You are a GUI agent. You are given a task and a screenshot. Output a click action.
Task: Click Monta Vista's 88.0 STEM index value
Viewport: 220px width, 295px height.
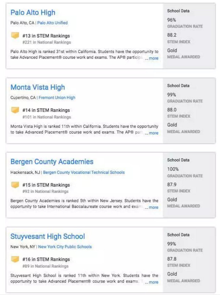(172, 110)
